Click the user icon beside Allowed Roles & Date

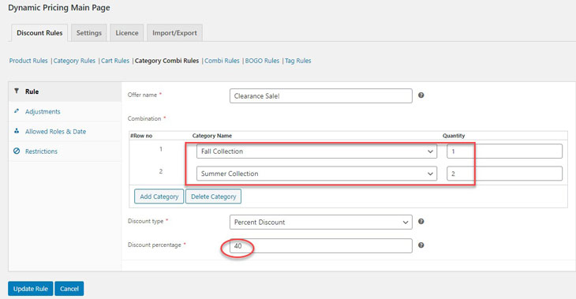coord(17,131)
